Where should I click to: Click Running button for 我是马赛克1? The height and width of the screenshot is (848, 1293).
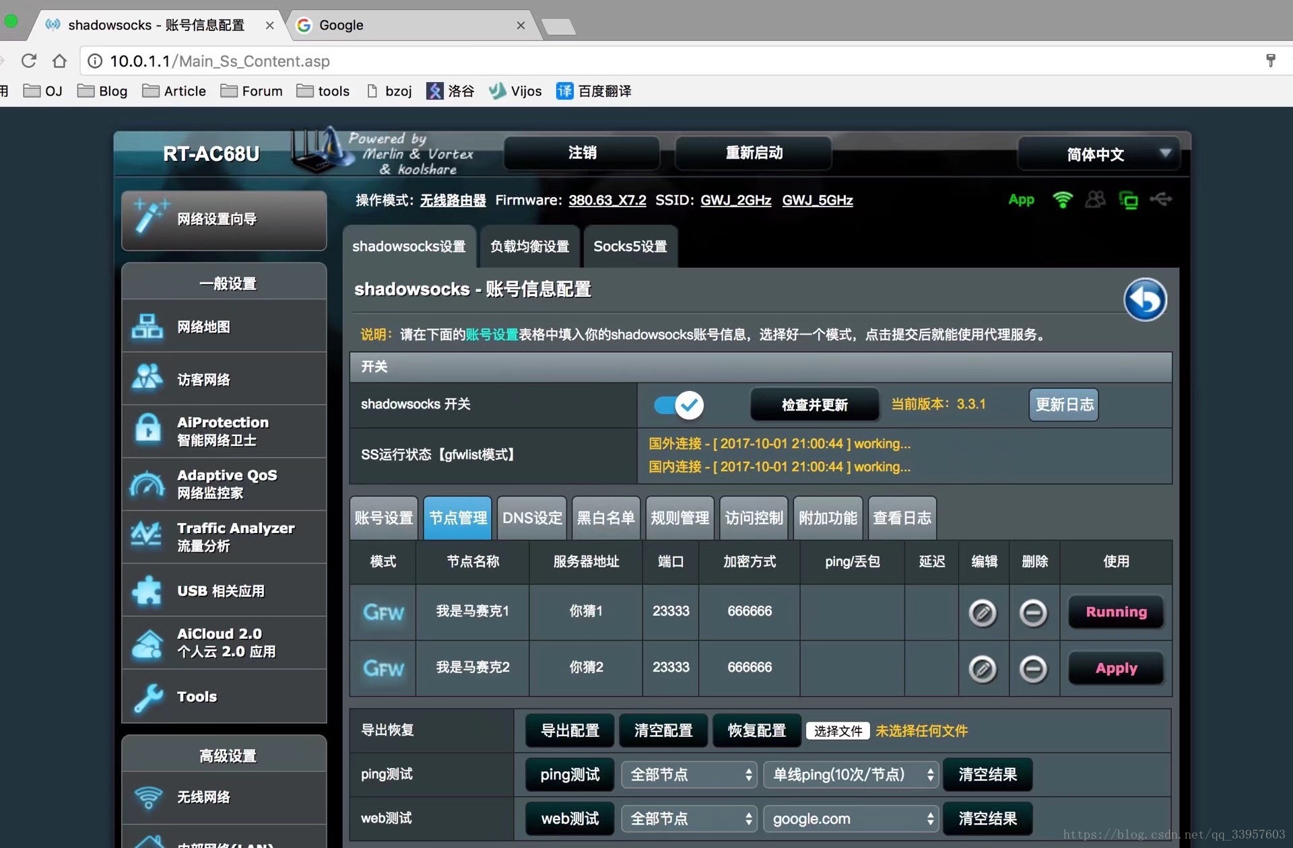(x=1116, y=612)
